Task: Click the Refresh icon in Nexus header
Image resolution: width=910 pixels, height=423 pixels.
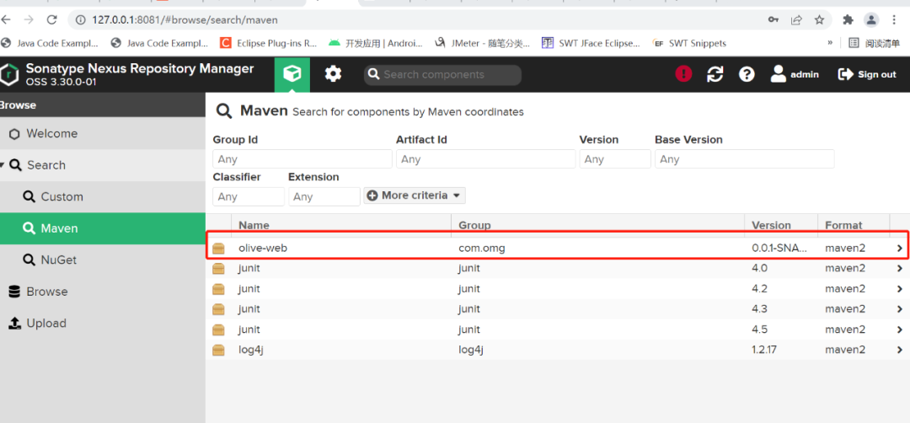Action: click(x=715, y=74)
